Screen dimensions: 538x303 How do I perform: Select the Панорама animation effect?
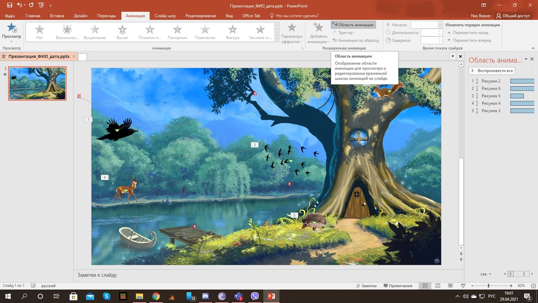pyautogui.click(x=177, y=32)
